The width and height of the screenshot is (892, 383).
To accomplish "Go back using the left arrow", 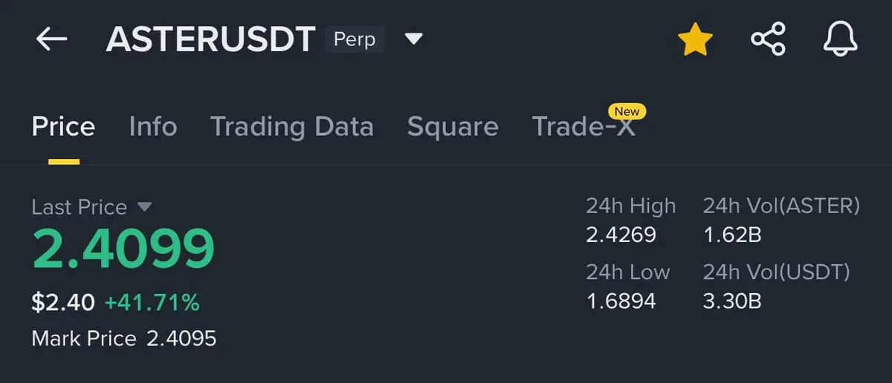I will 51,39.
